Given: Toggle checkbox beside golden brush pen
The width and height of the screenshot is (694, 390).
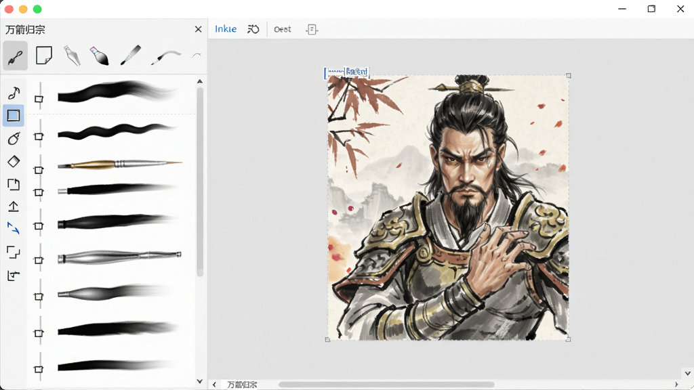Looking at the screenshot, I should point(39,170).
